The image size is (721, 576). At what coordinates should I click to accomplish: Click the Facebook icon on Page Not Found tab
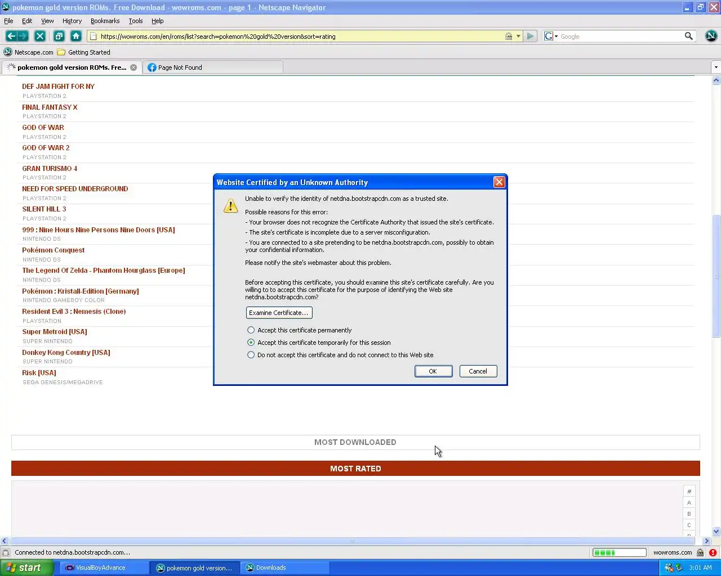(x=152, y=67)
